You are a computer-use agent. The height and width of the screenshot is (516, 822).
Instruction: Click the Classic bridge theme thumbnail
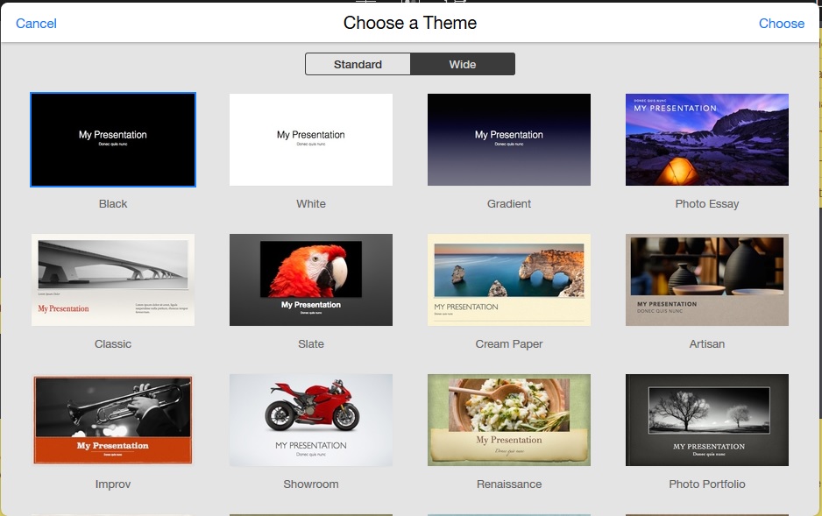tap(113, 279)
